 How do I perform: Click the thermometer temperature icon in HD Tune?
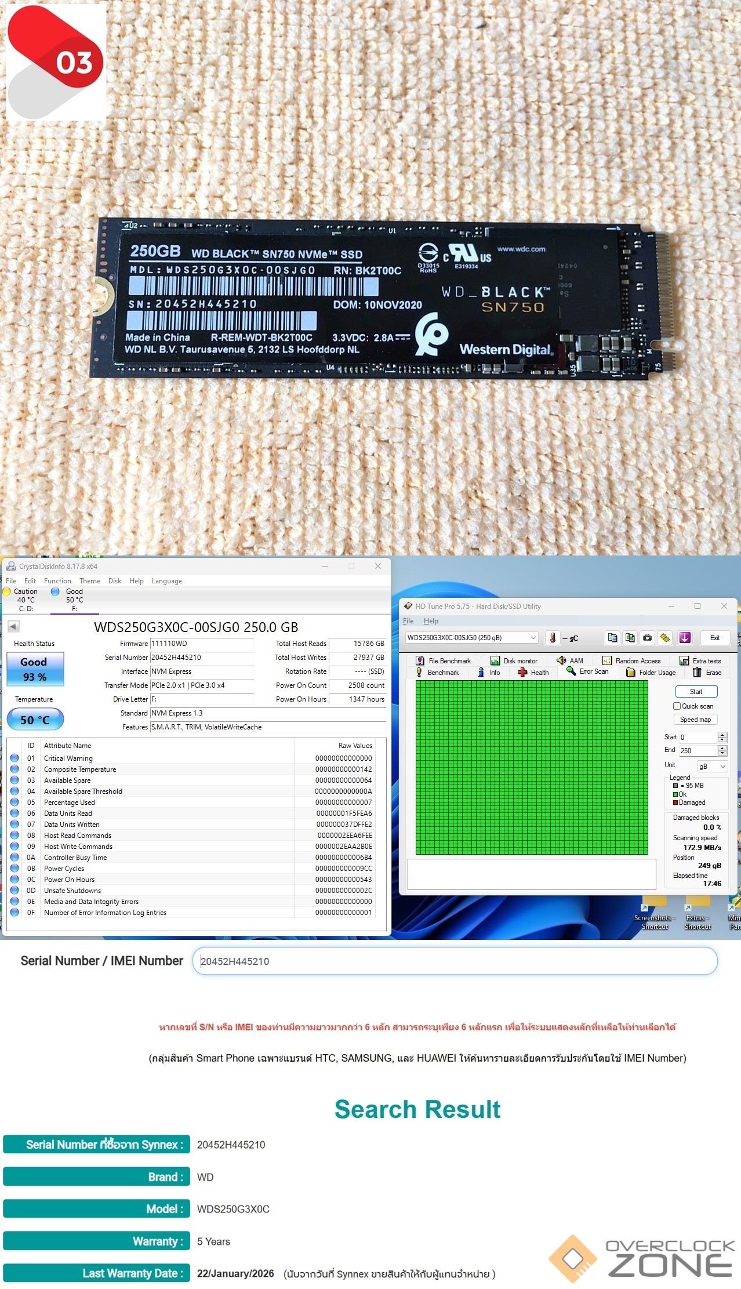(553, 638)
